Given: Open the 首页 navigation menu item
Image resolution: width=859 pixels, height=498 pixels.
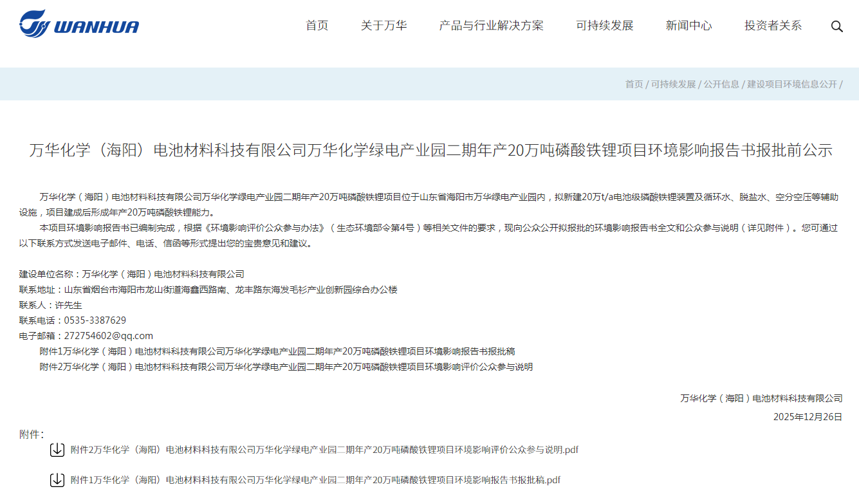Looking at the screenshot, I should (317, 26).
